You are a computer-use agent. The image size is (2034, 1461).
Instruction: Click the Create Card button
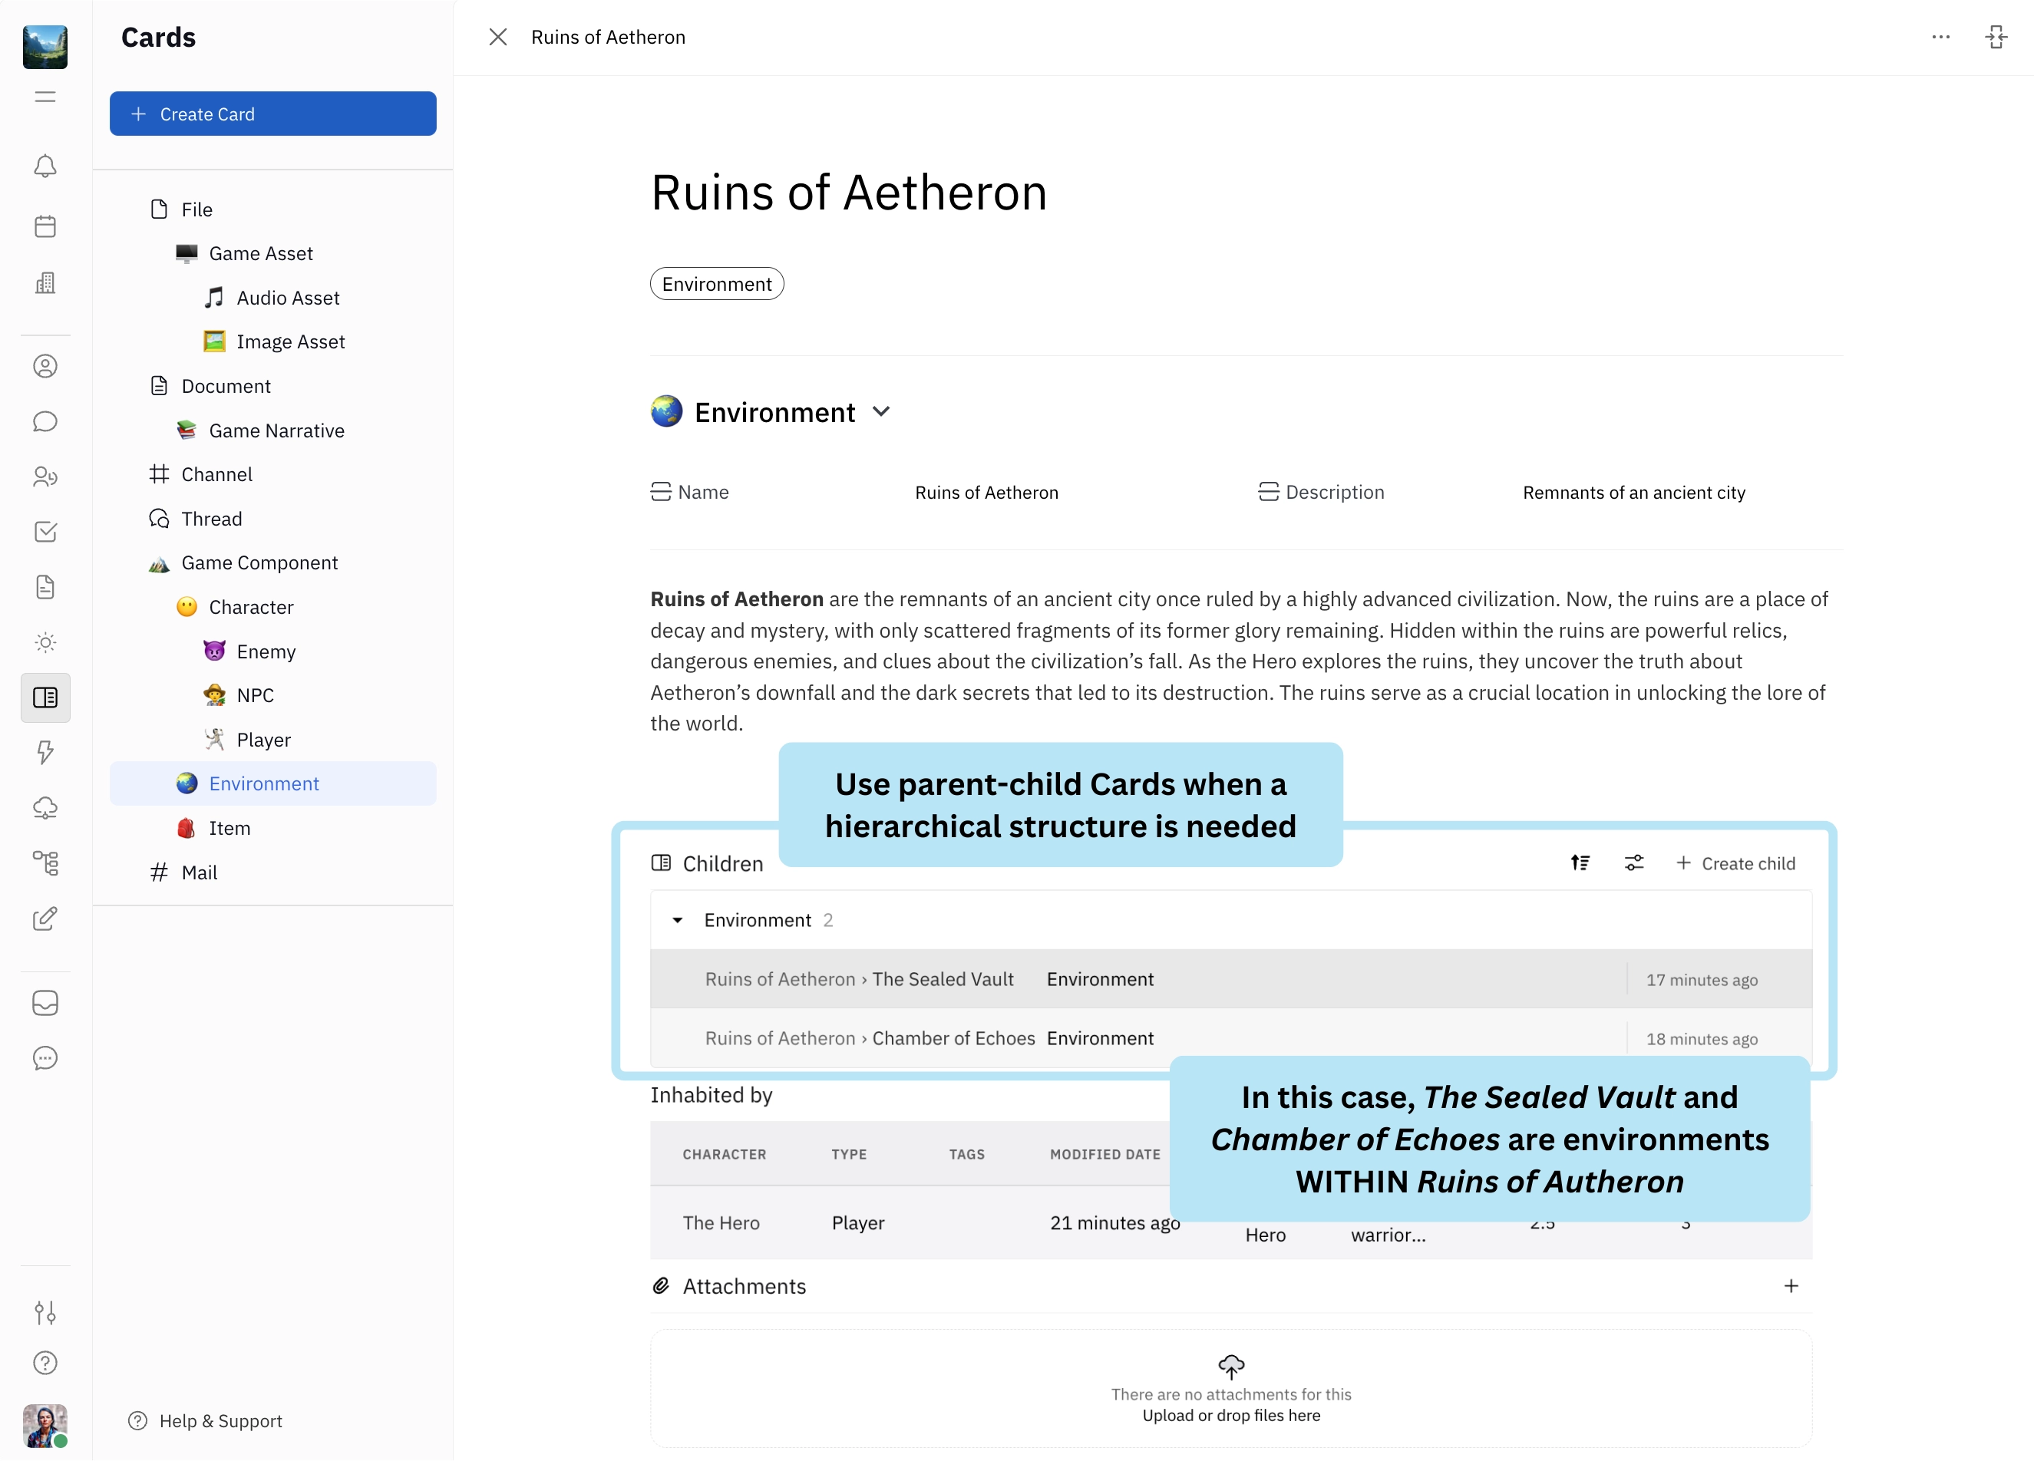click(x=272, y=114)
